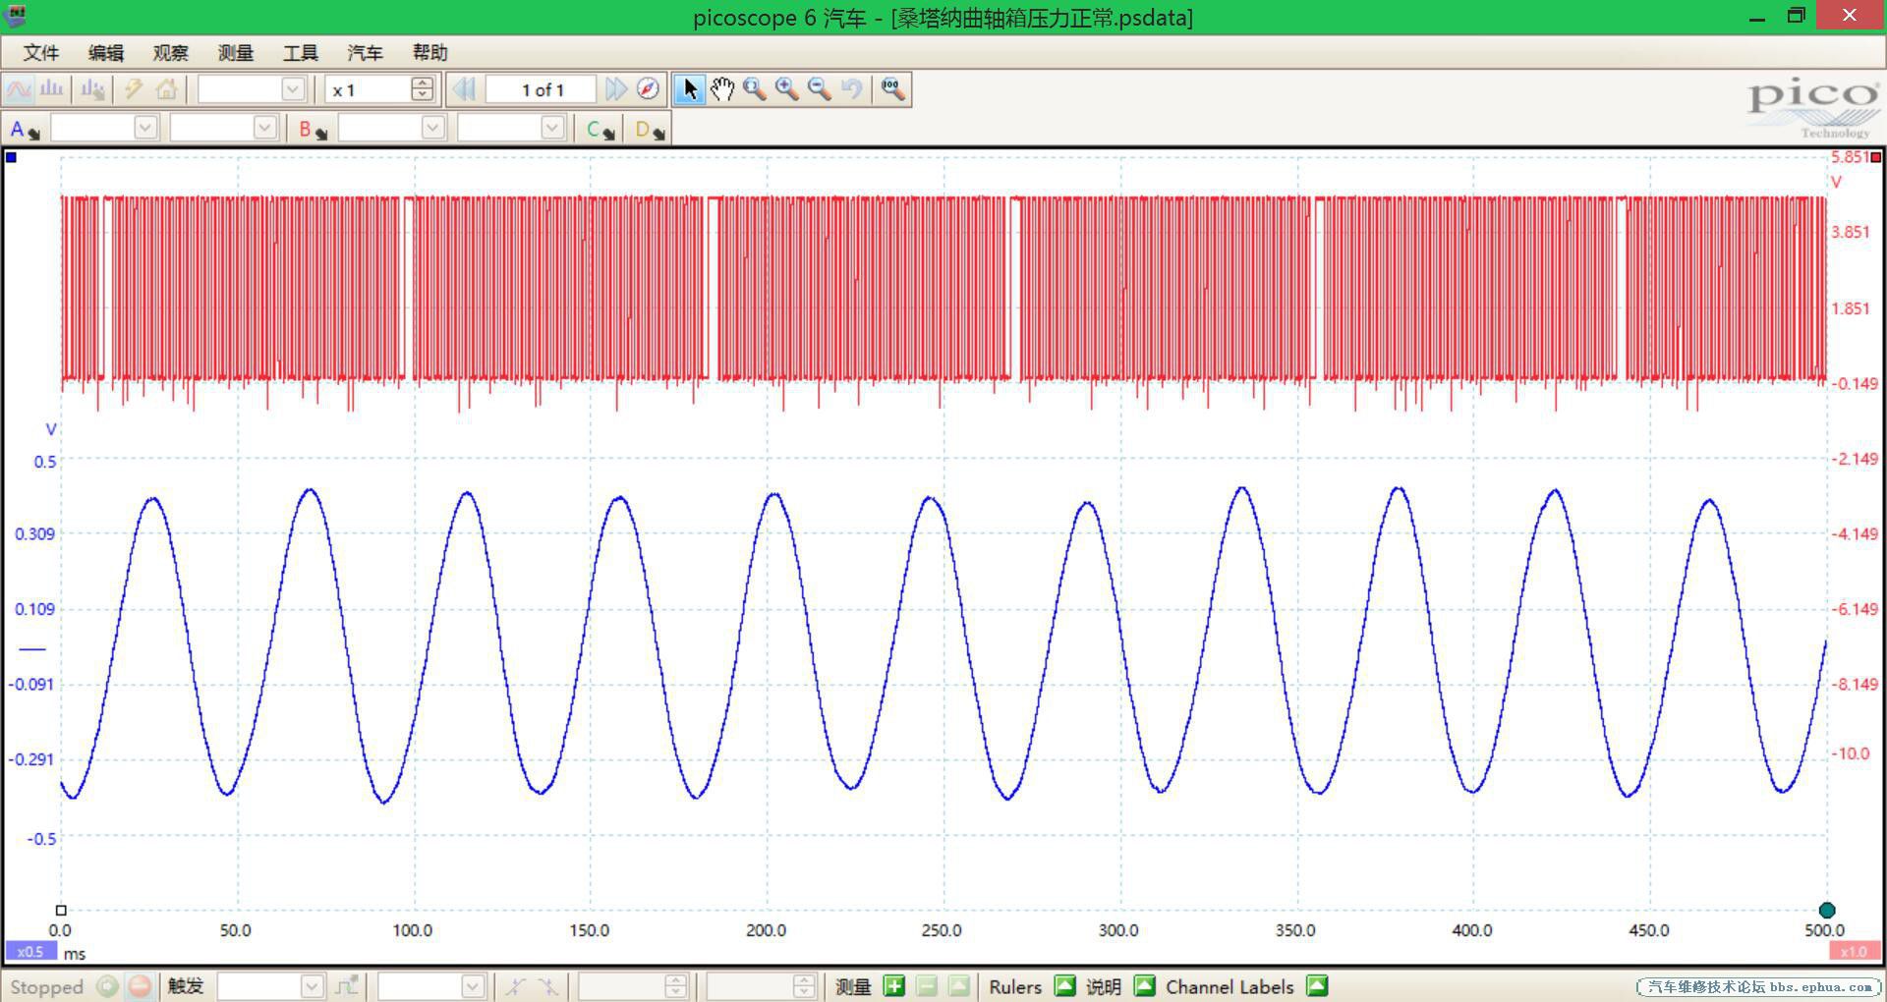1887x1002 pixels.
Task: Open the 汽车 menu
Action: [x=365, y=53]
